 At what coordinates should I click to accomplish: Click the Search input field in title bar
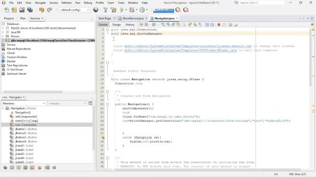tap(262, 3)
